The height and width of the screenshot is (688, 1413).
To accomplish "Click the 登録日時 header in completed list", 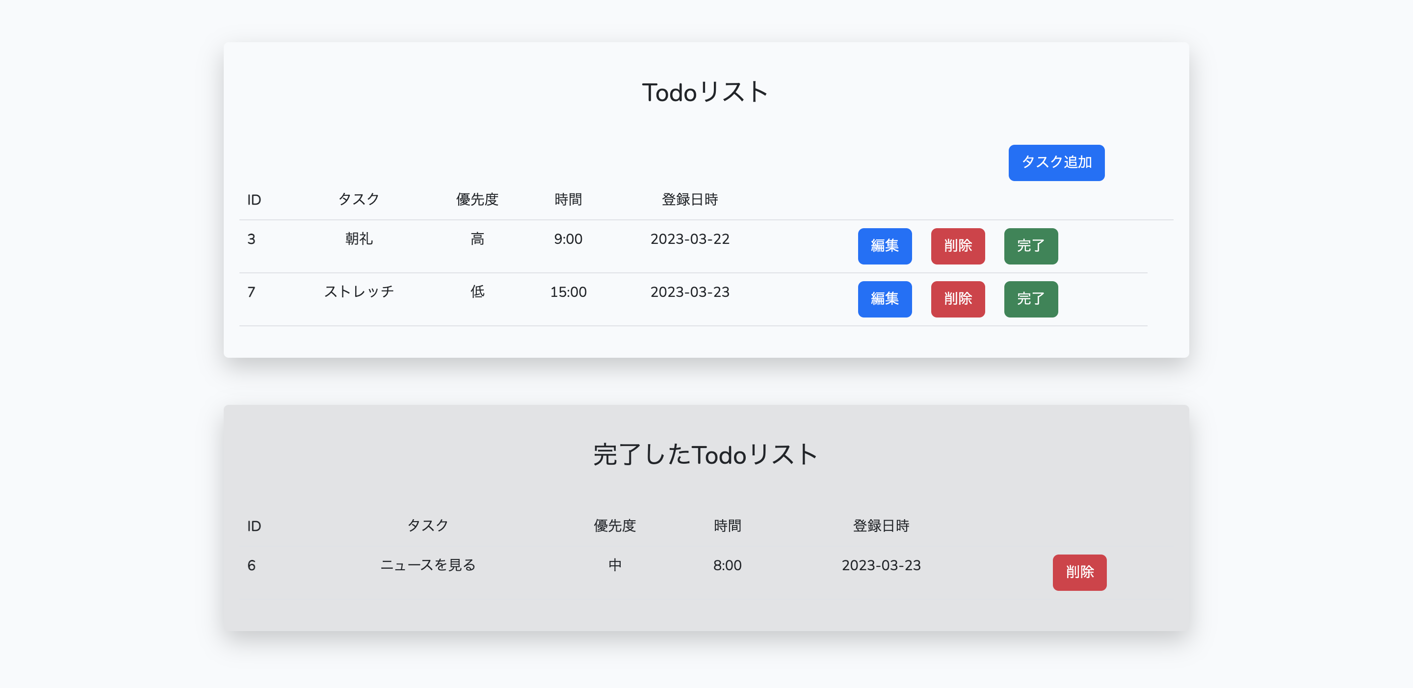I will pyautogui.click(x=881, y=526).
